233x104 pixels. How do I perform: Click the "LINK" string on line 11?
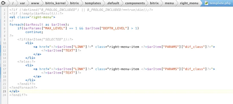tap(79, 47)
